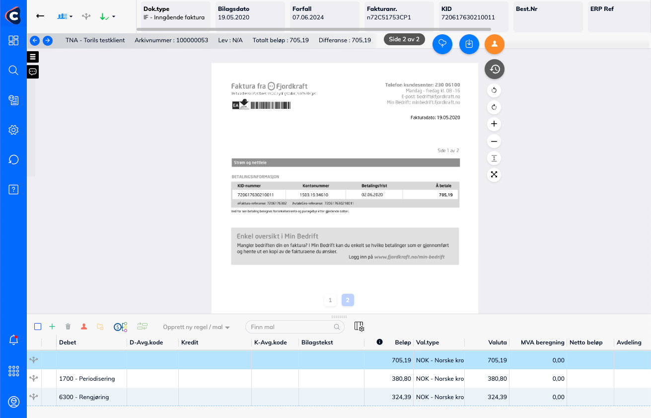Go back using the black arrow button
This screenshot has width=651, height=418.
40,16
